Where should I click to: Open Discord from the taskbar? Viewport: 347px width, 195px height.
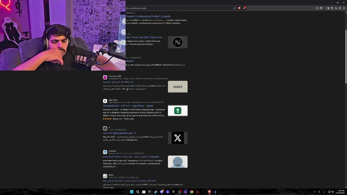162,192
